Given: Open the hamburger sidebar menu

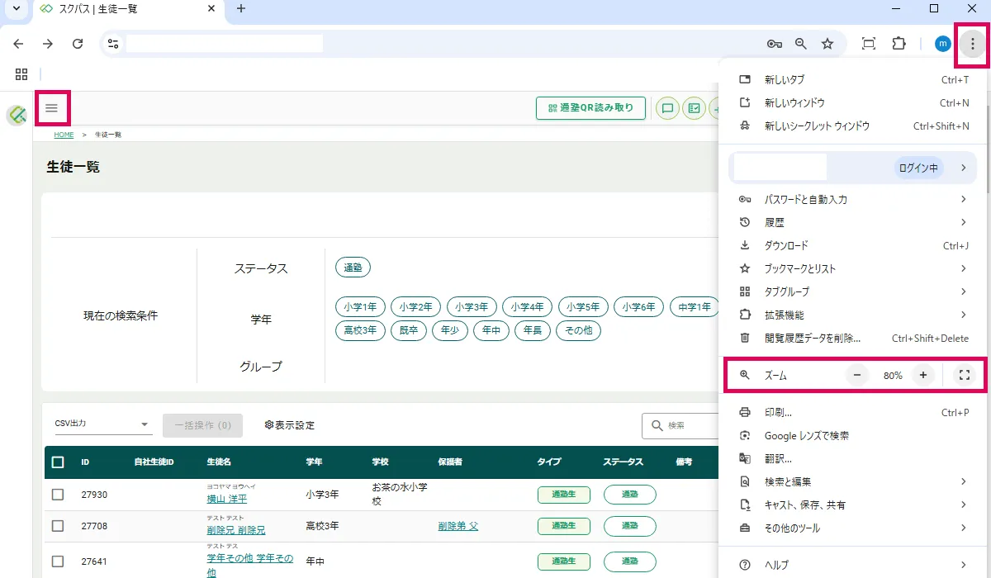Looking at the screenshot, I should click(52, 108).
